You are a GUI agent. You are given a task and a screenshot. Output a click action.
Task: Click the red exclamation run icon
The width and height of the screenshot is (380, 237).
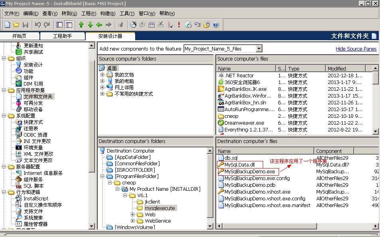[x=179, y=25]
